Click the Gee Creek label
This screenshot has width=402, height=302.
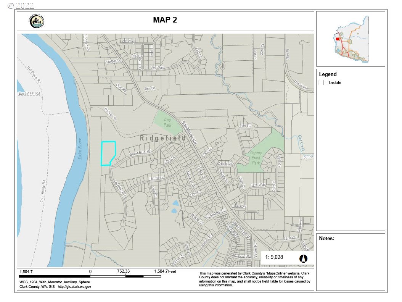[x=301, y=143]
